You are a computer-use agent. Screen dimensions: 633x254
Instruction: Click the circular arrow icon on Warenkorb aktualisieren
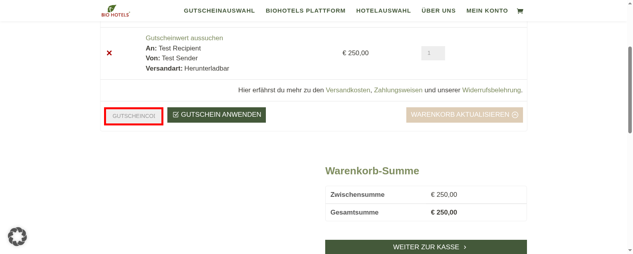click(x=515, y=114)
